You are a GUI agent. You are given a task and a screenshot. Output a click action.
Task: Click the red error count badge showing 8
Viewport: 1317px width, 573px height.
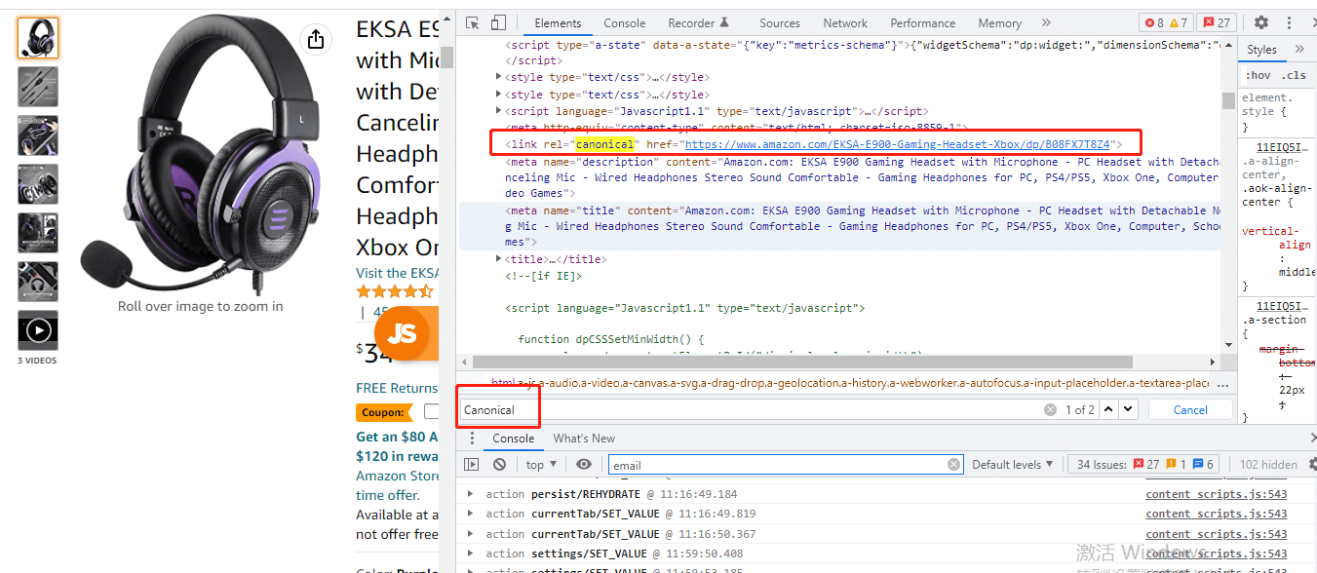[x=1154, y=22]
